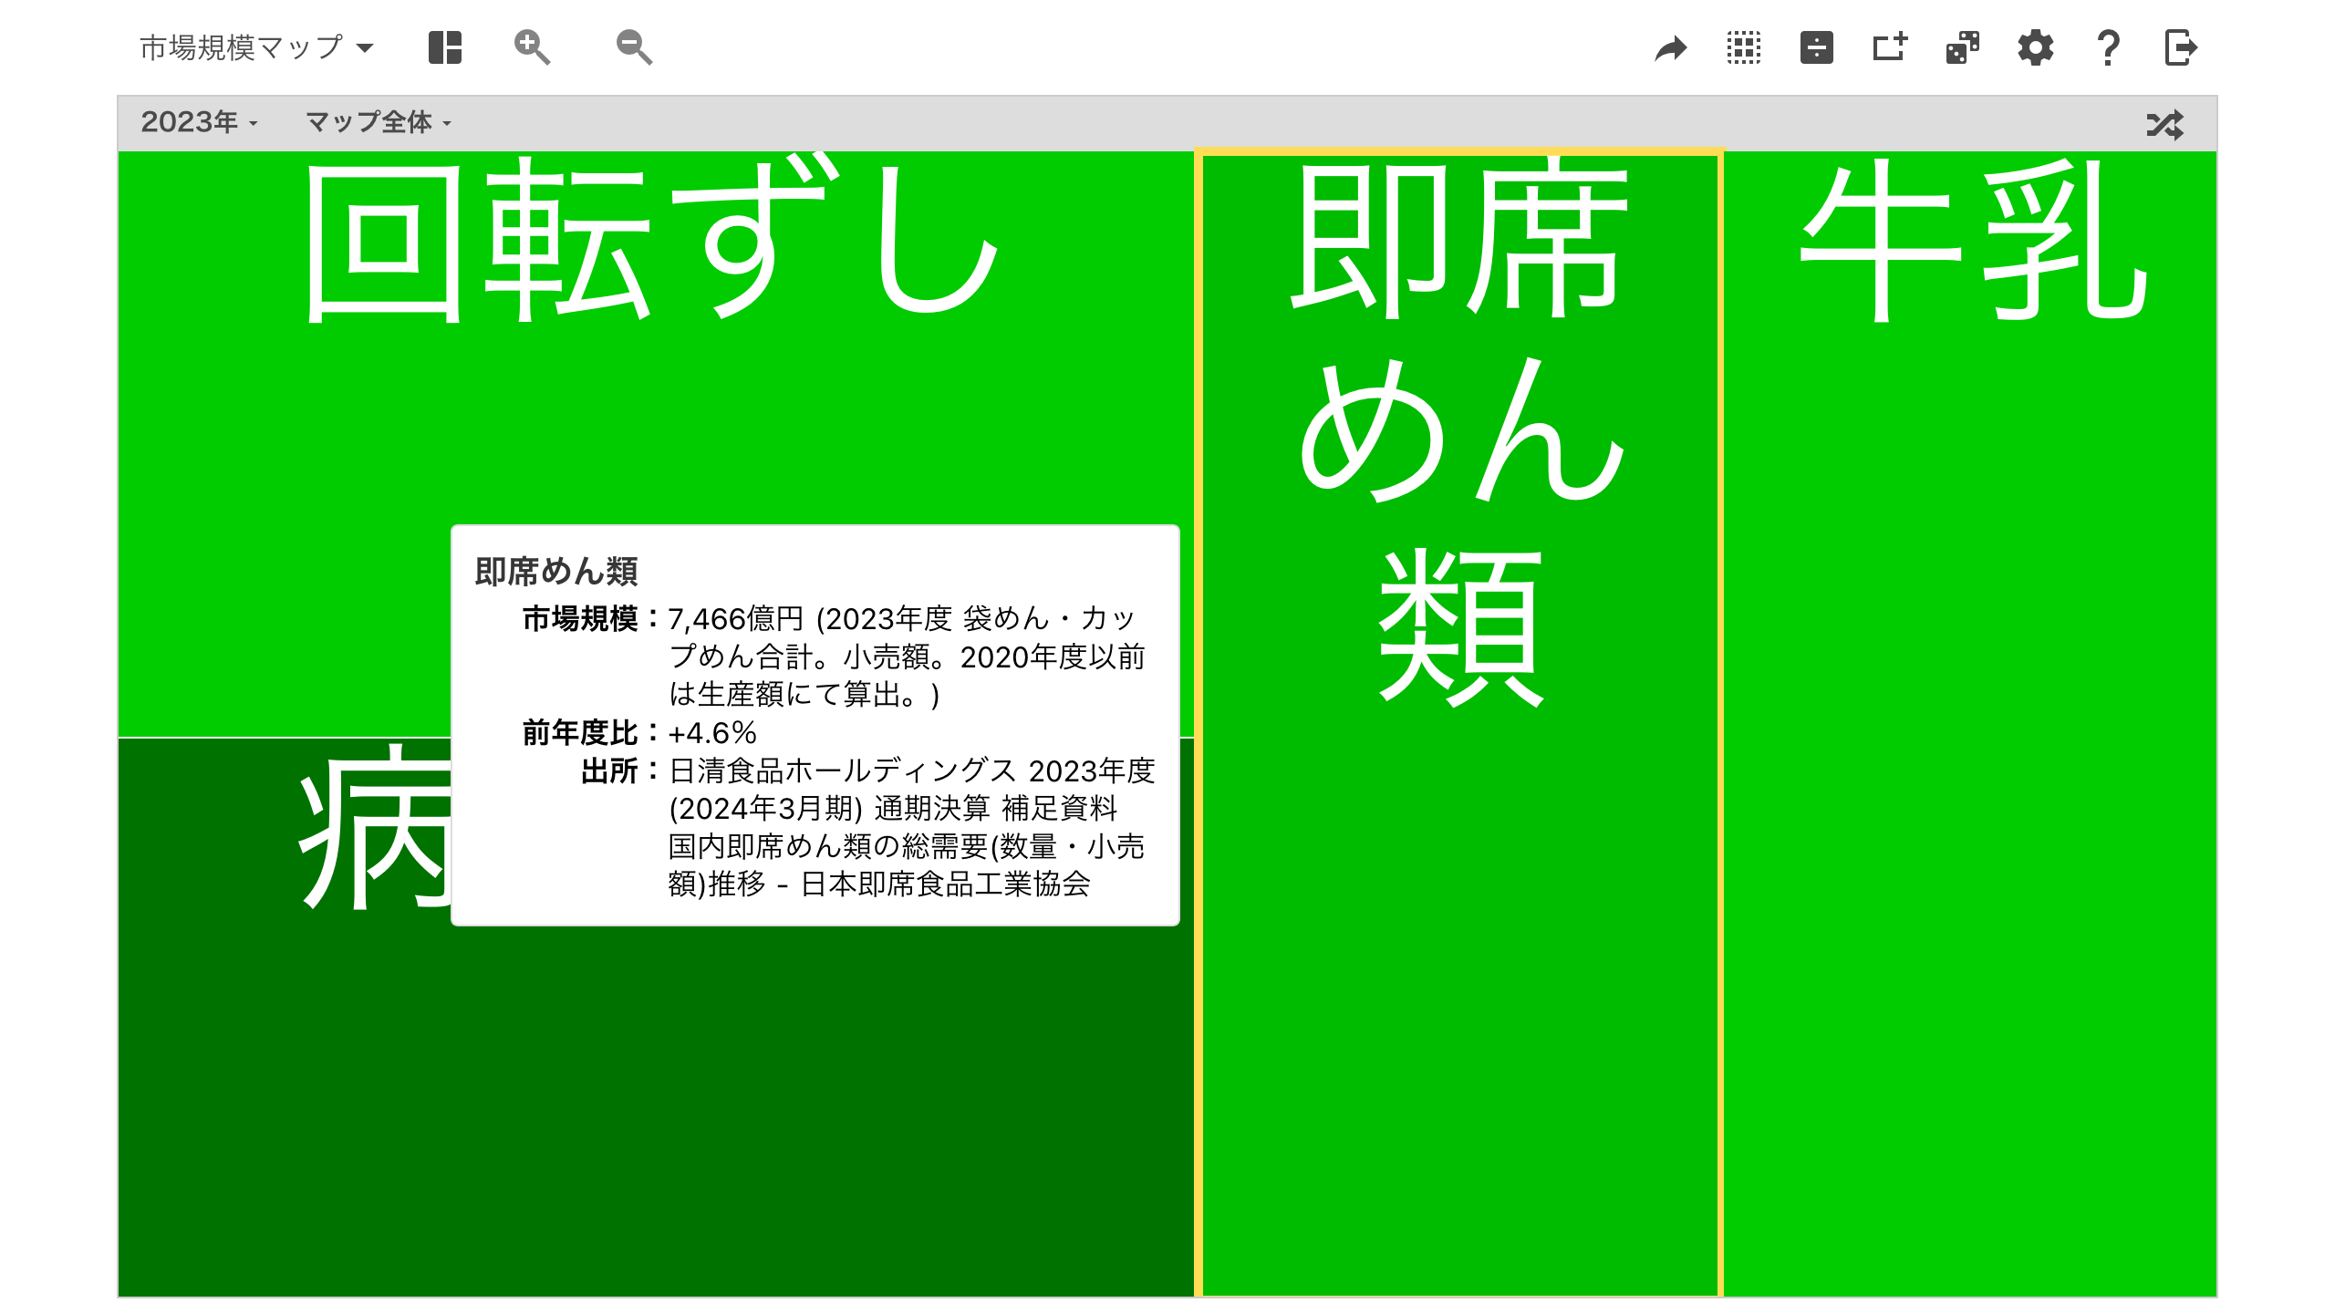Click the 日清食品ホールディングス source text
This screenshot has width=2335, height=1313.
click(x=842, y=771)
